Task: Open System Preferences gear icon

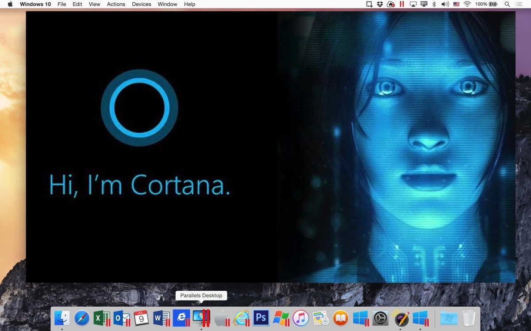Action: (380, 318)
